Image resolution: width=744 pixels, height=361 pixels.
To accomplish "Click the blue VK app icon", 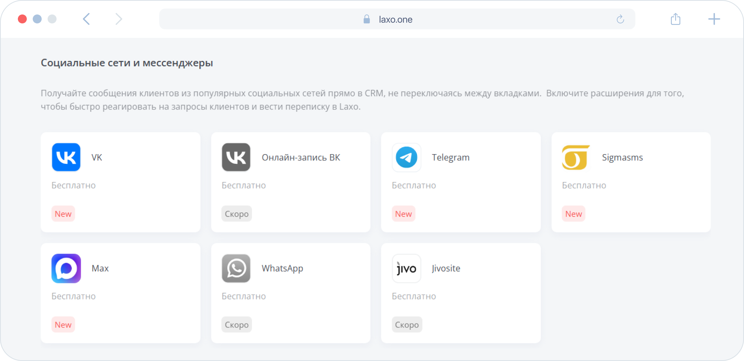I will [x=66, y=157].
